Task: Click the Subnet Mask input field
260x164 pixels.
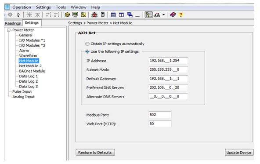Action: point(168,70)
